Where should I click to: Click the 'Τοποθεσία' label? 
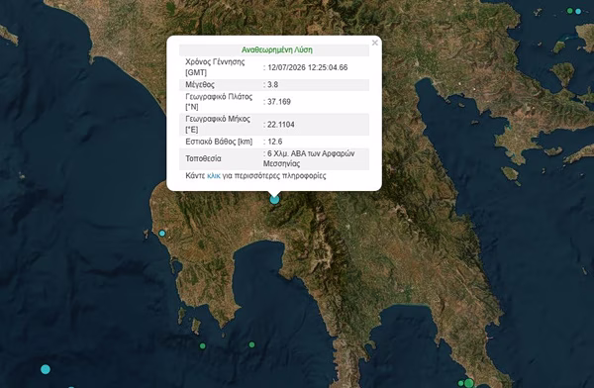[203, 158]
